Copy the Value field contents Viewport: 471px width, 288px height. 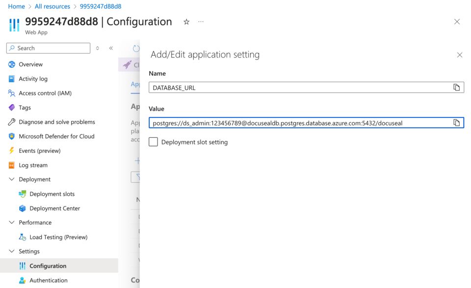coord(456,122)
